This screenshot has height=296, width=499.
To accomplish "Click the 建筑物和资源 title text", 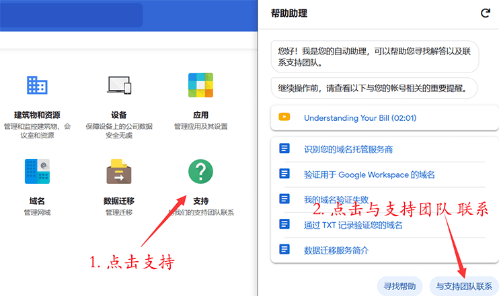I will [37, 115].
